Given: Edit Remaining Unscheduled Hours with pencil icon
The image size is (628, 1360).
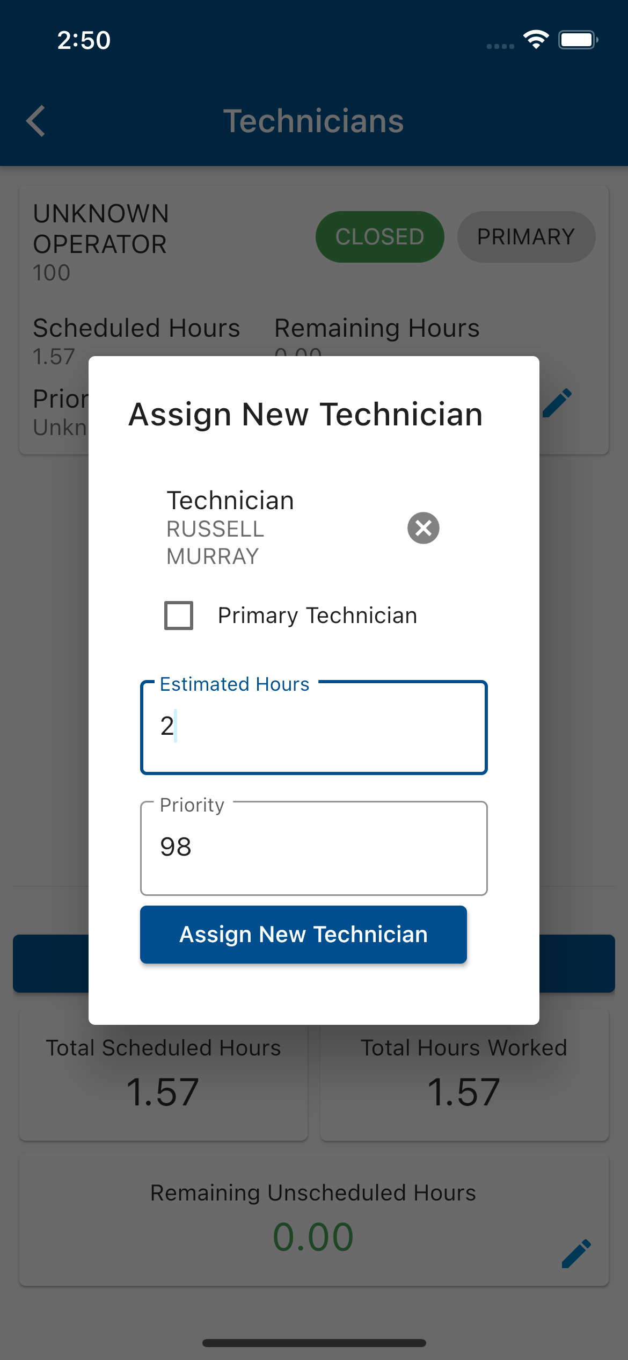Looking at the screenshot, I should pyautogui.click(x=576, y=1254).
